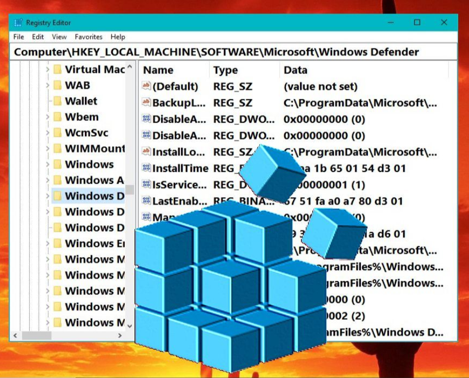
Task: Click the BackupL... row's C:\ProgramData data cell
Action: click(360, 103)
